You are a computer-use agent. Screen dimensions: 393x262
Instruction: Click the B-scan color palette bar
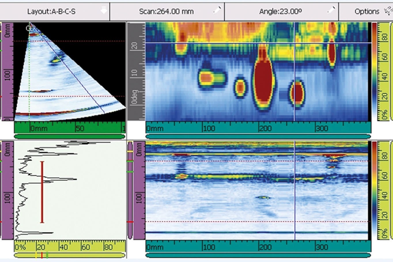tap(374, 190)
